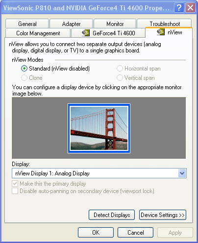Click nView Display 1: Analog Display field
198x243 pixels.
pyautogui.click(x=99, y=173)
